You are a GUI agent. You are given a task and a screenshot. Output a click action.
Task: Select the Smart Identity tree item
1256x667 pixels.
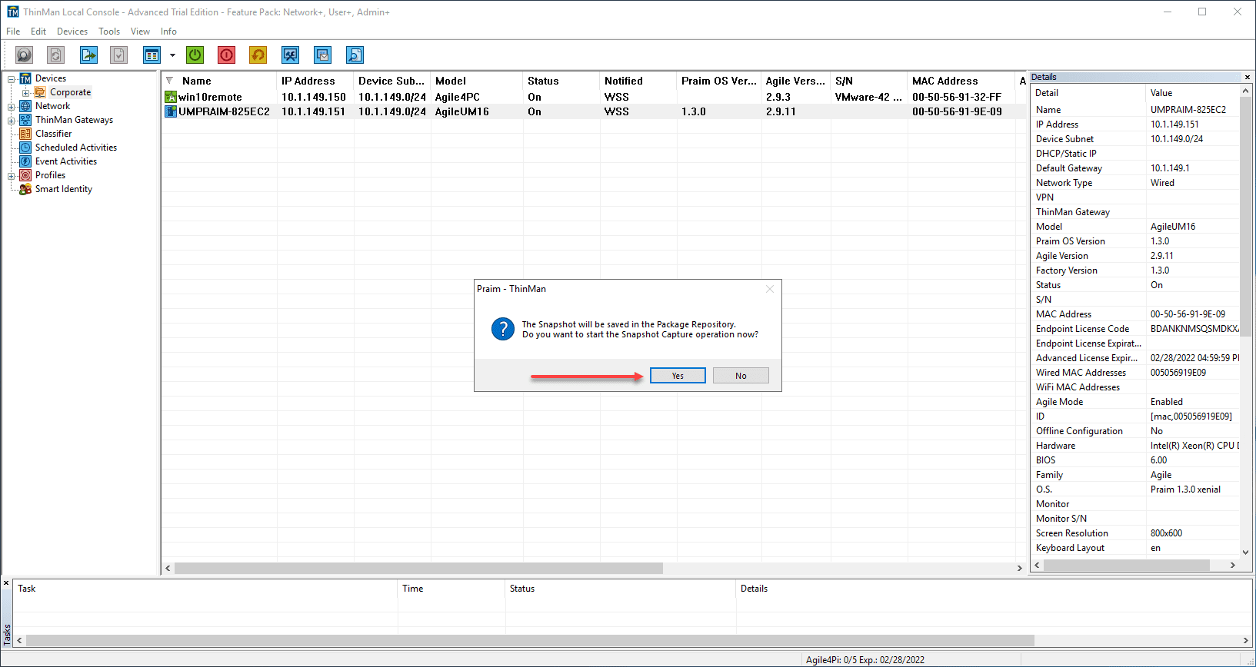point(64,189)
